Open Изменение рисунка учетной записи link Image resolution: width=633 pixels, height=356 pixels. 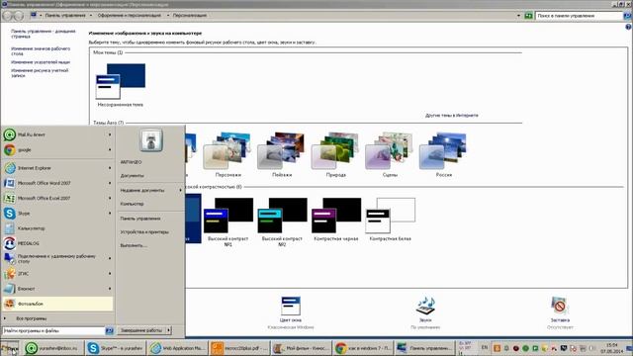point(40,72)
